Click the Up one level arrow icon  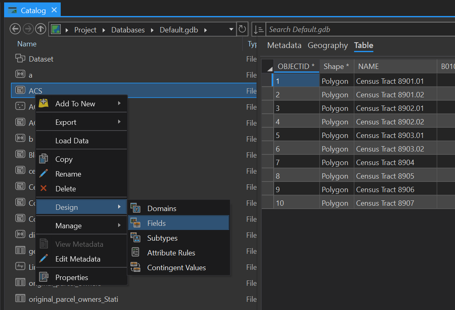[x=41, y=29]
